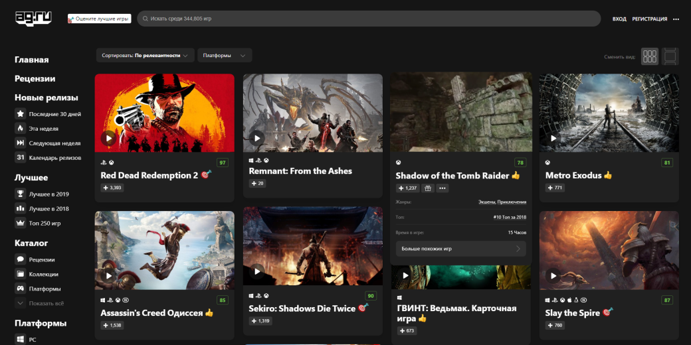691x345 pixels.
Task: Open Shadow of the Tomb Raider title
Action: point(452,176)
